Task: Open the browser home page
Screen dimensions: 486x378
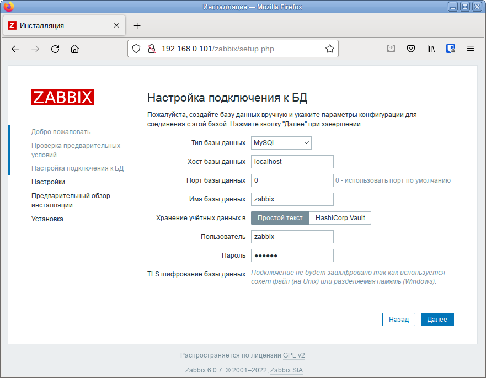Action: point(74,49)
